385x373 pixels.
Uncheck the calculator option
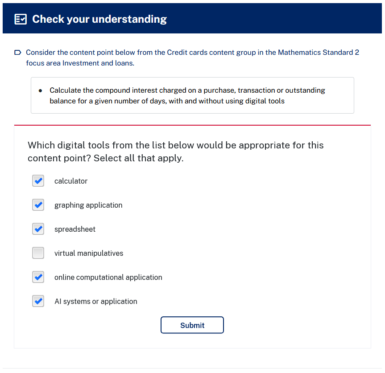(x=38, y=180)
